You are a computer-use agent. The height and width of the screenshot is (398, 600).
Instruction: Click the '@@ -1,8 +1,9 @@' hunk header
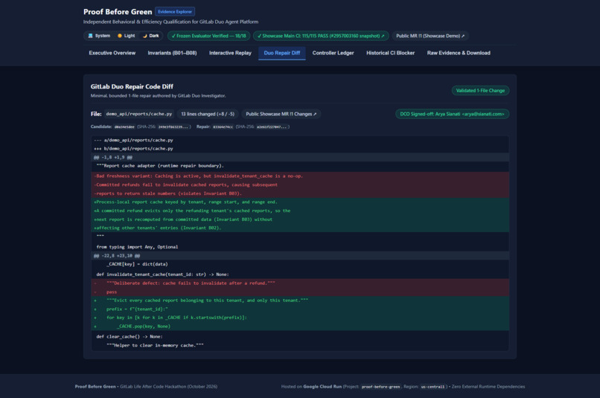pos(300,158)
